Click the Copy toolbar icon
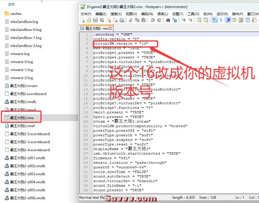The width and height of the screenshot is (259, 203). coord(137,20)
